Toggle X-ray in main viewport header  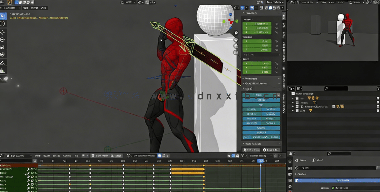point(261,8)
